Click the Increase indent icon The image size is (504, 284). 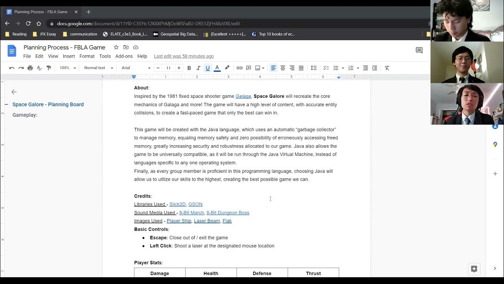pos(374,68)
